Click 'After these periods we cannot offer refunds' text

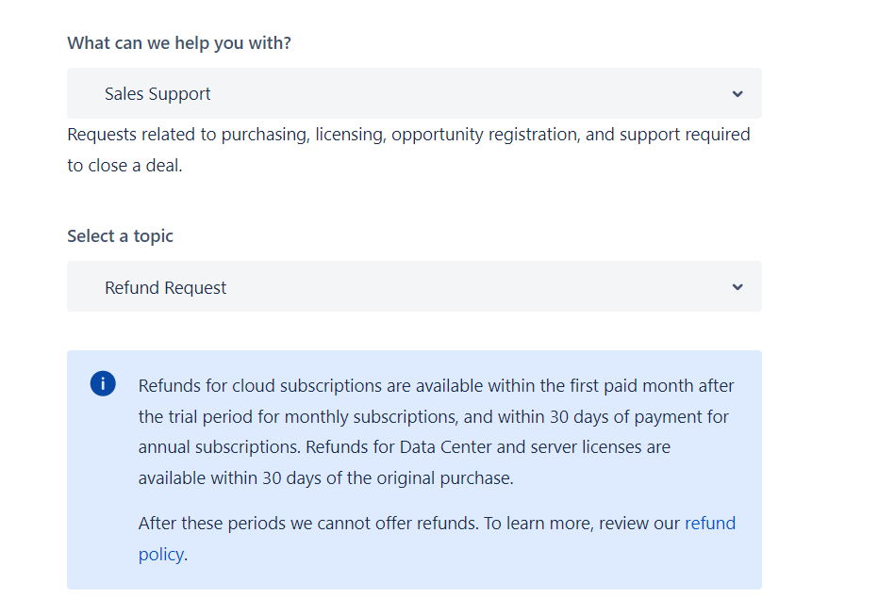point(307,524)
